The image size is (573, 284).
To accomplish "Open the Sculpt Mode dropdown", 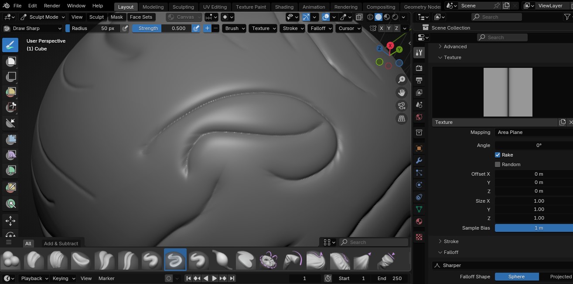I will tap(42, 17).
